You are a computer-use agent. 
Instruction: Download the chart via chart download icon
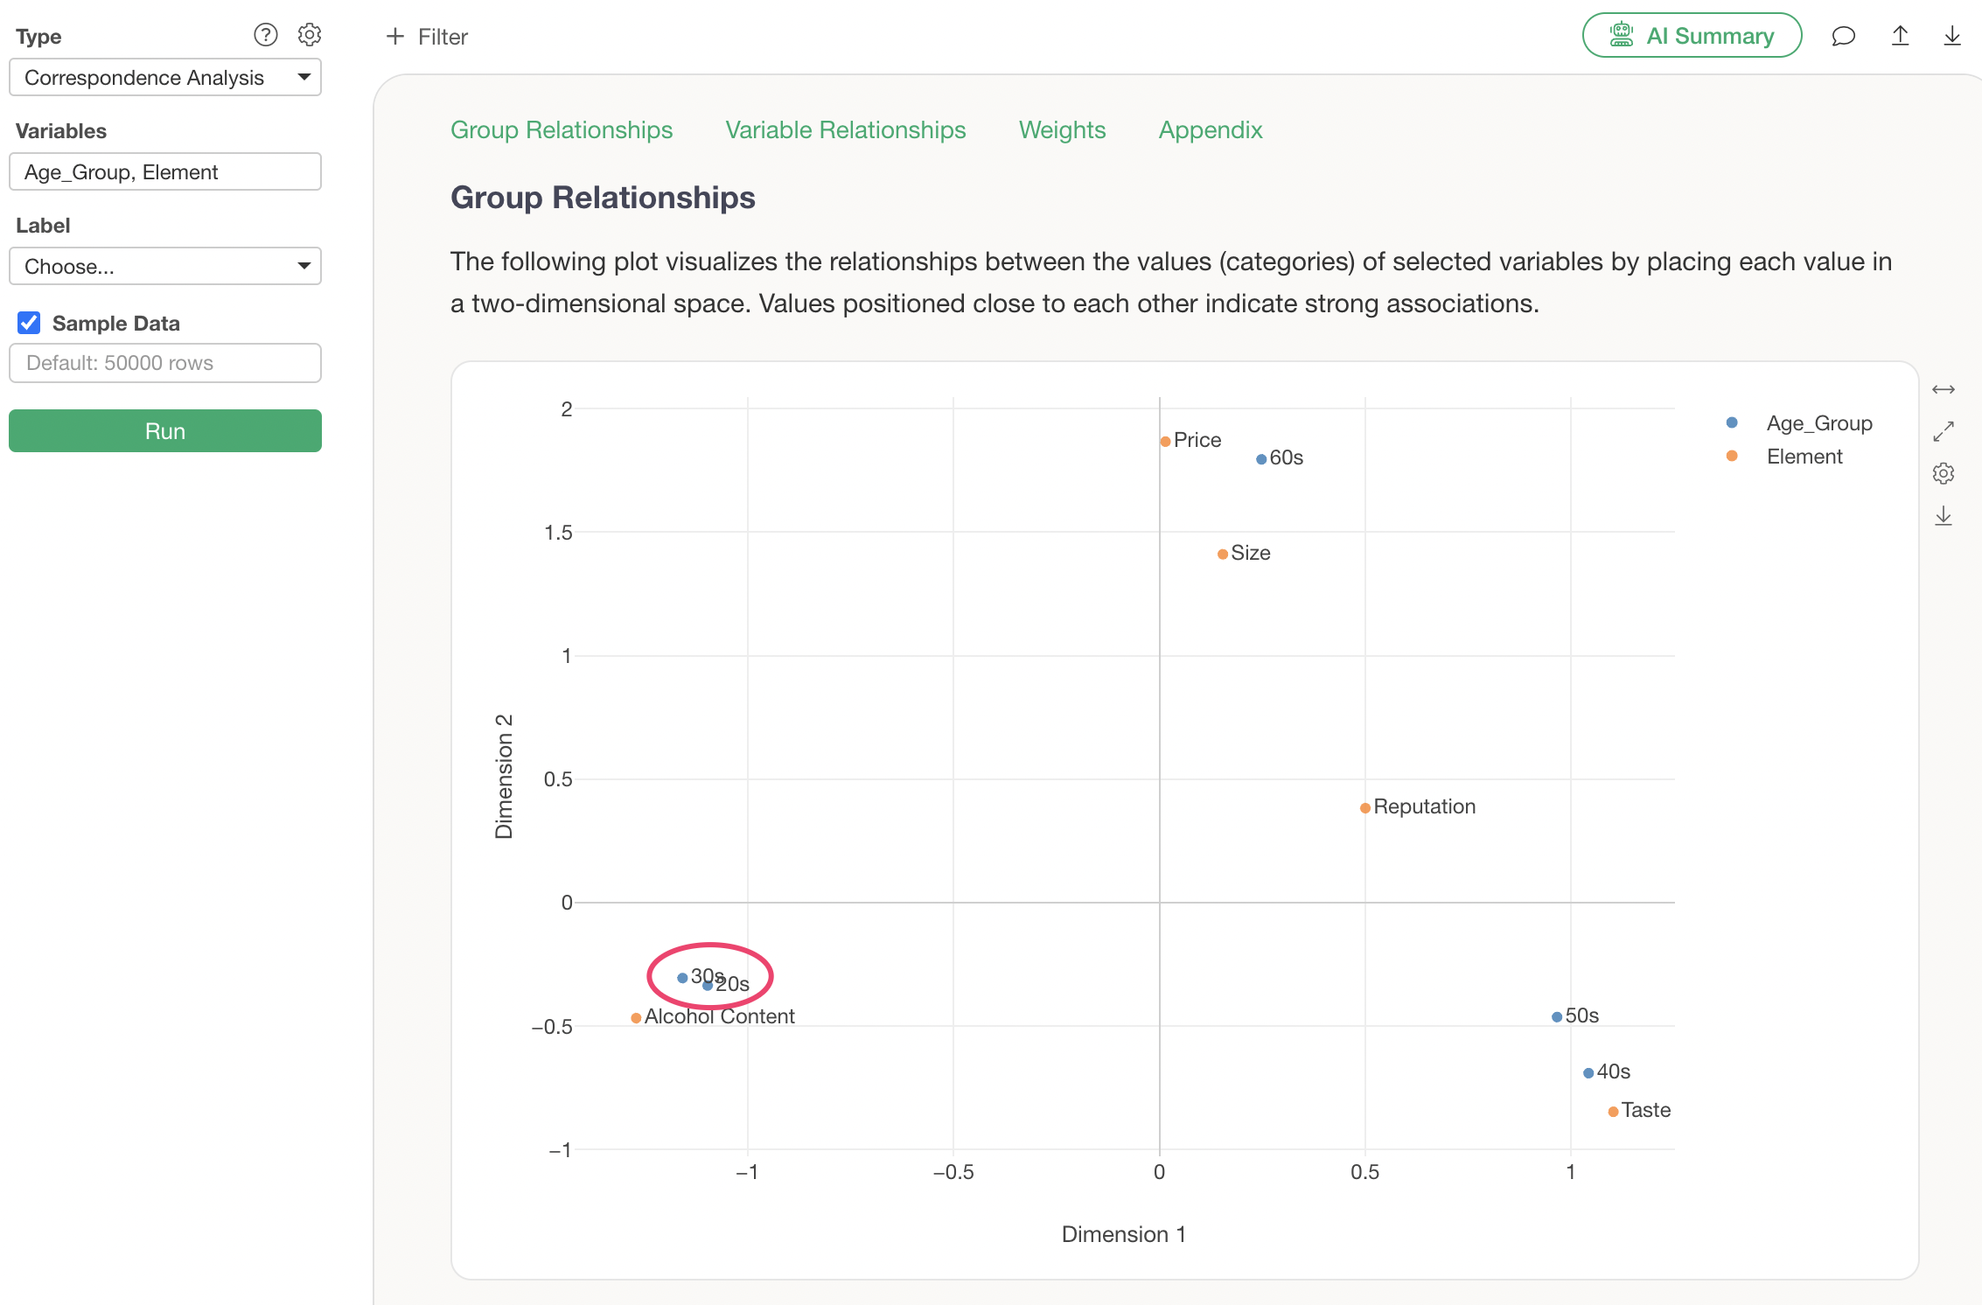1943,516
